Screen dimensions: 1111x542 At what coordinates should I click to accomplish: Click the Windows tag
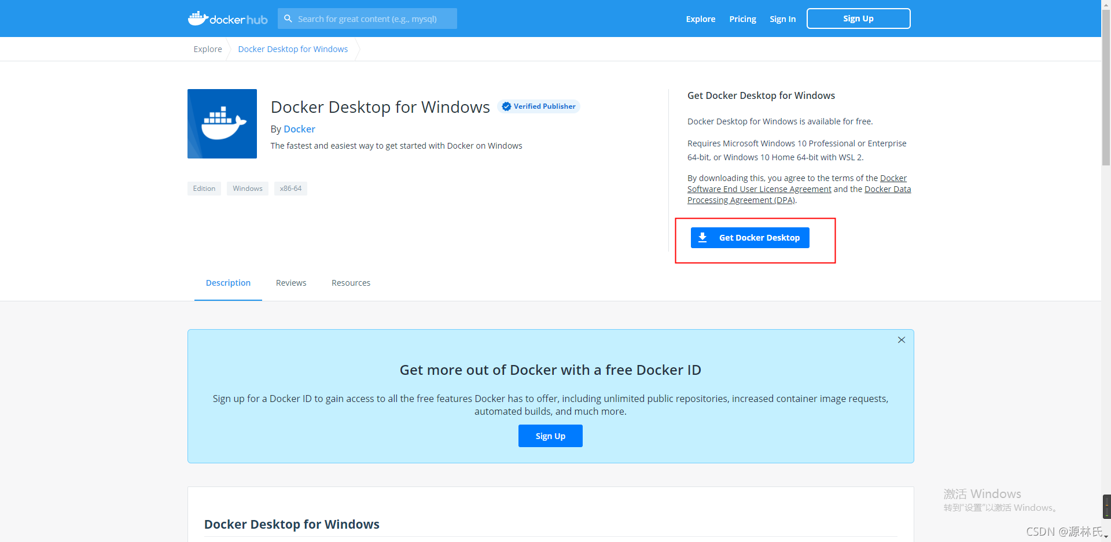[248, 189]
